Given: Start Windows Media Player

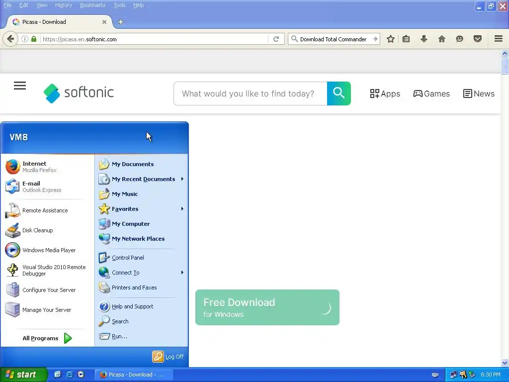Looking at the screenshot, I should pos(47,250).
